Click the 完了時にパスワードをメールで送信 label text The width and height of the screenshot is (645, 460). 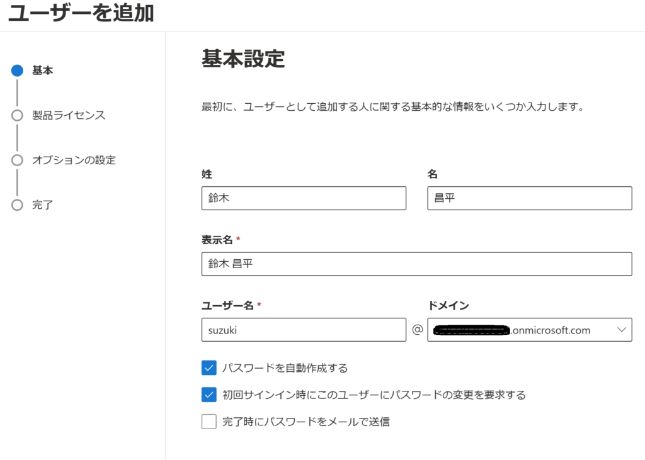pyautogui.click(x=305, y=422)
